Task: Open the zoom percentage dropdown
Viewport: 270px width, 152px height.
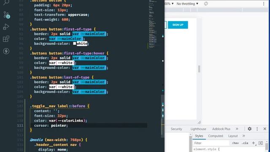Action: (169, 4)
